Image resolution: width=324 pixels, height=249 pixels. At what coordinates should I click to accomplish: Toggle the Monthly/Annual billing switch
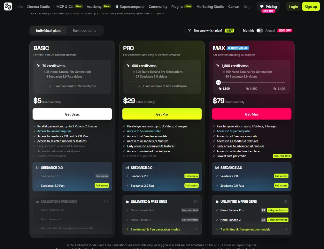click(260, 31)
